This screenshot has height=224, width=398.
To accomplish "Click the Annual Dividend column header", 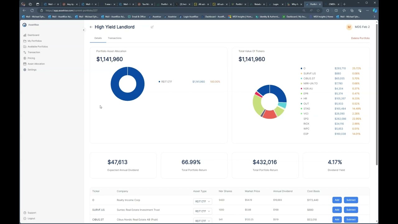I will click(x=283, y=191).
